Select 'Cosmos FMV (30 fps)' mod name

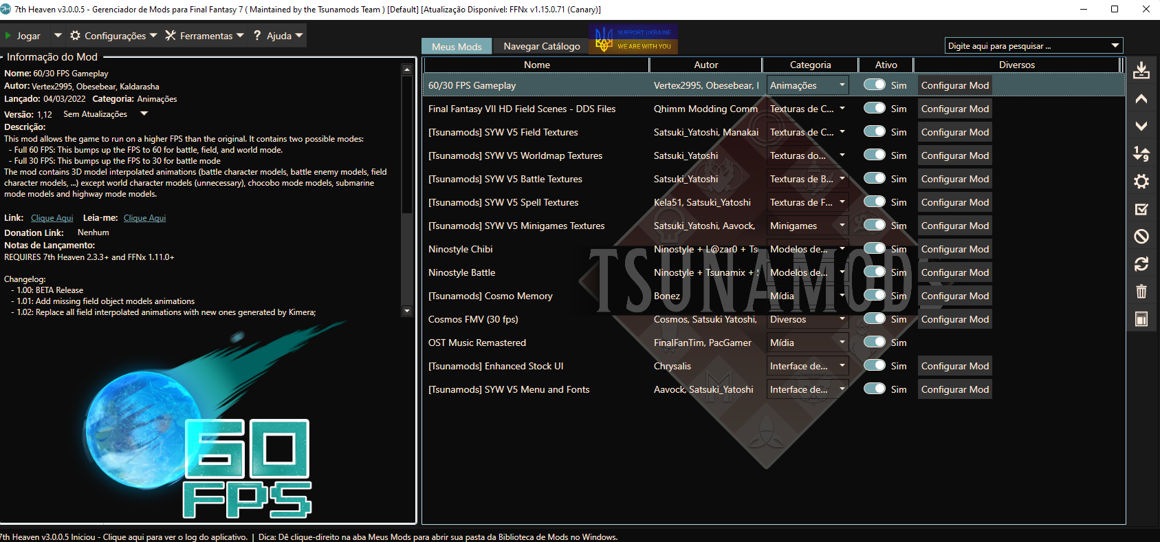pyautogui.click(x=473, y=319)
